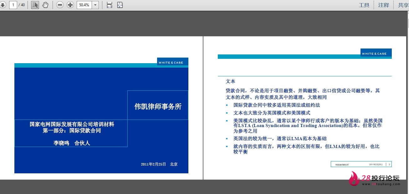
Task: Enable fit-width scrolling view icon
Action: [x=110, y=5]
